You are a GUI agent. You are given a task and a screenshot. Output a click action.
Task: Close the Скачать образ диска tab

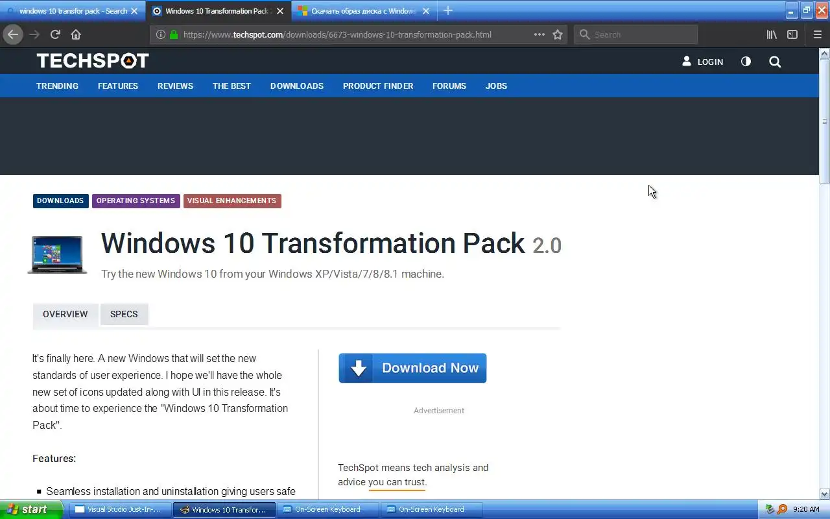tap(426, 11)
